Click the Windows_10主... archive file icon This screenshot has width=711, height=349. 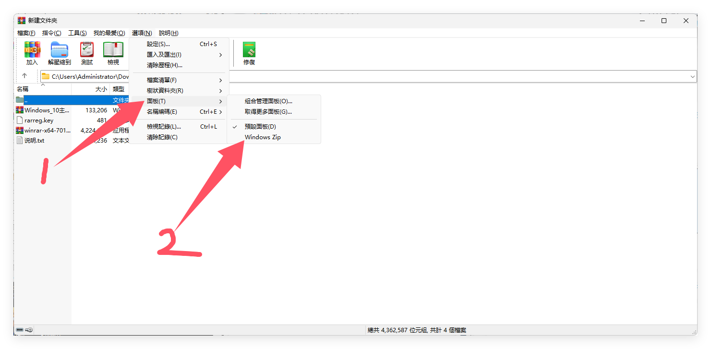click(x=20, y=110)
